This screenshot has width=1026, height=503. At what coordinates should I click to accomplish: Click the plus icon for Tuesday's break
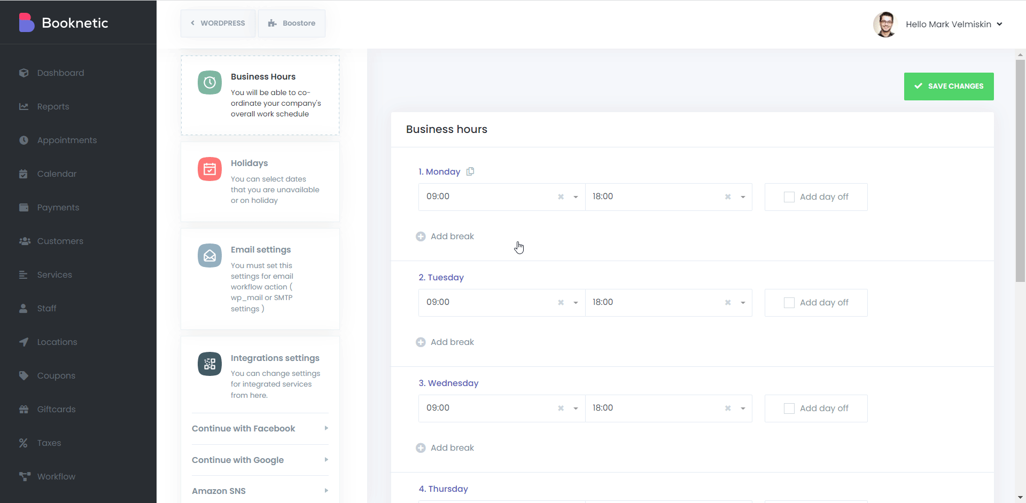click(421, 342)
